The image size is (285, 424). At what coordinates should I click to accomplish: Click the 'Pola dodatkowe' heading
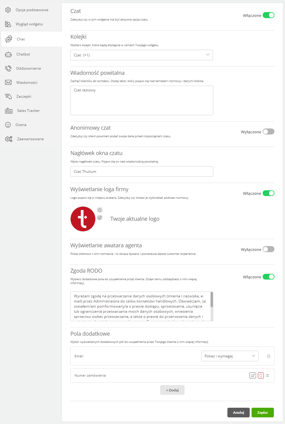[90, 334]
